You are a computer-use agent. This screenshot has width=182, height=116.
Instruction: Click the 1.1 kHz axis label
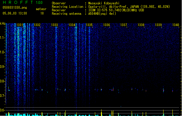pos(2,38)
